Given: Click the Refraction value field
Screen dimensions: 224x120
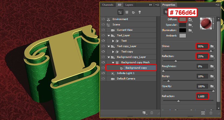Looking at the screenshot, I should [202, 96].
